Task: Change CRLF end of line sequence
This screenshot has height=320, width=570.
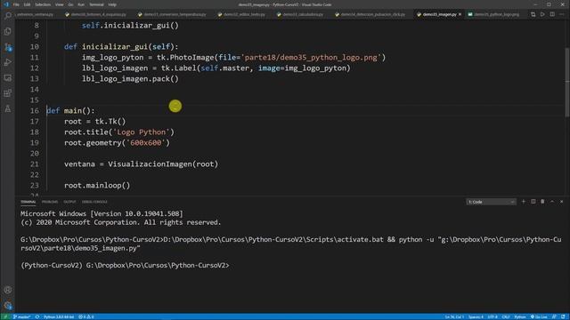Action: 506,317
